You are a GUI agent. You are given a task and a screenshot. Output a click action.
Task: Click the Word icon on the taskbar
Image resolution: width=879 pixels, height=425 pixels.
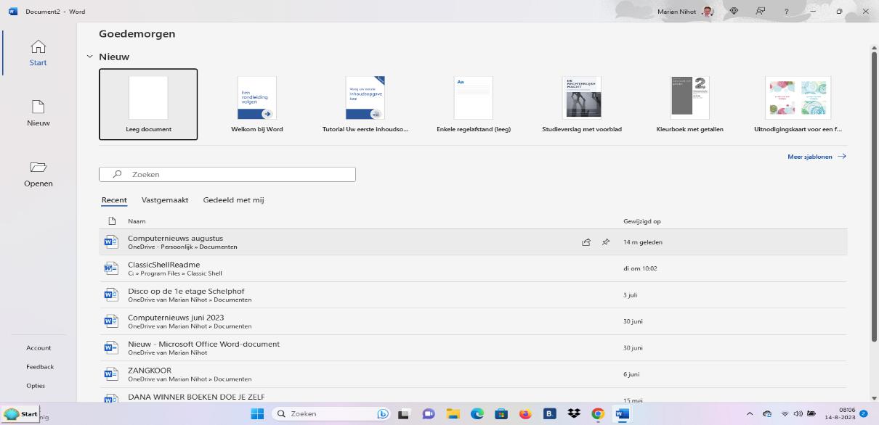pyautogui.click(x=622, y=414)
